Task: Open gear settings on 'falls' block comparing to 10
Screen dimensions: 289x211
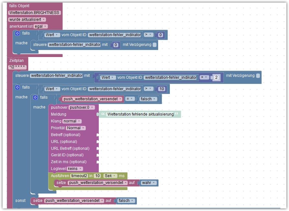Action: click(17, 87)
